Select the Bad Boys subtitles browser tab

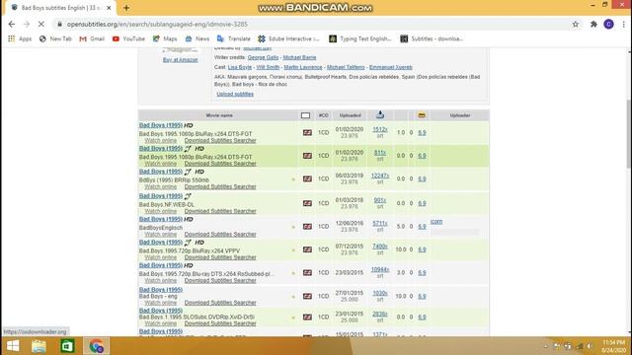click(60, 8)
